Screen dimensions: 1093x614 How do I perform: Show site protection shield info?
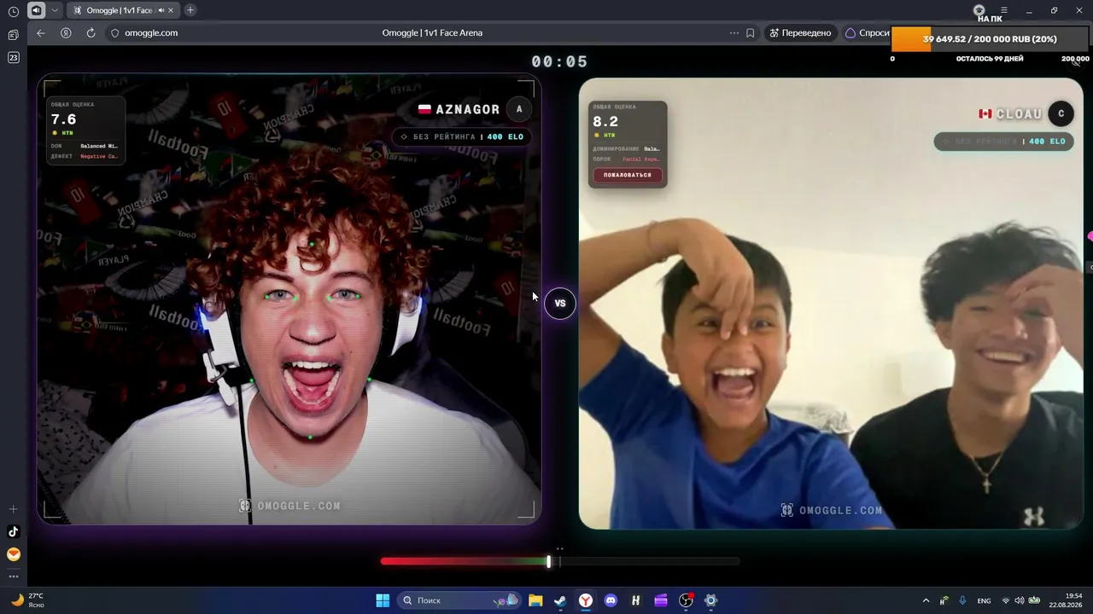tap(115, 33)
